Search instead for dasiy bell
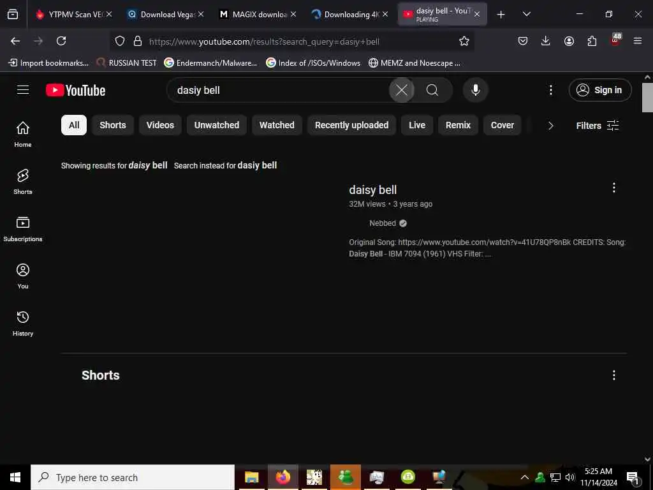This screenshot has height=490, width=653. coord(258,165)
